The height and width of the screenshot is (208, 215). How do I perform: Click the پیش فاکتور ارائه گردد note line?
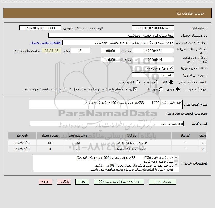coord(159,162)
